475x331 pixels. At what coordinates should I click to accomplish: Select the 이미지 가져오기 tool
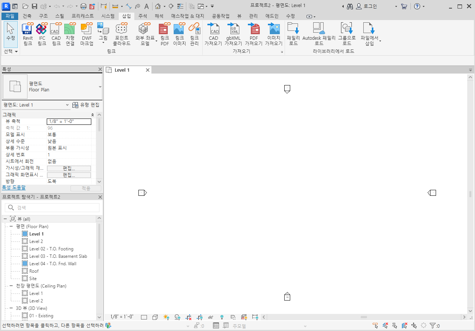tap(274, 34)
